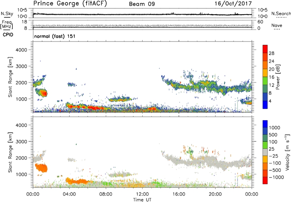Click the date '16/Oct/2017'
Image resolution: width=291 pixels, height=202 pixels.
(233, 4)
